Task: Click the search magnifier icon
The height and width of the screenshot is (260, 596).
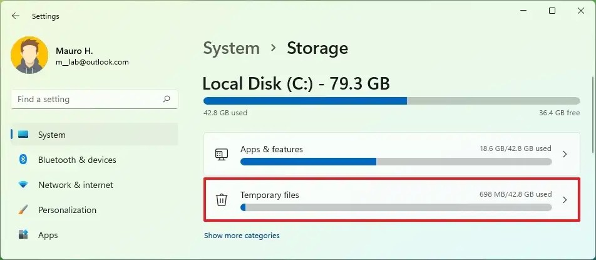Action: coord(167,99)
